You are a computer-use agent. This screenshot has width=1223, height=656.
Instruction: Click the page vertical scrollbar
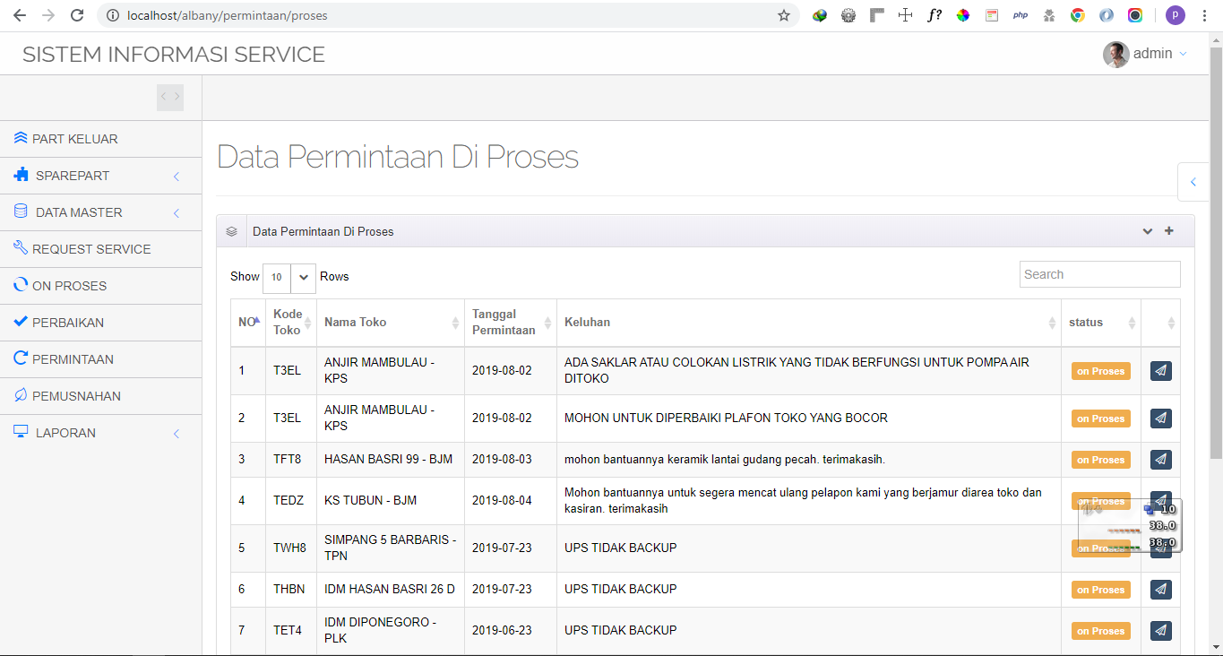click(1216, 269)
